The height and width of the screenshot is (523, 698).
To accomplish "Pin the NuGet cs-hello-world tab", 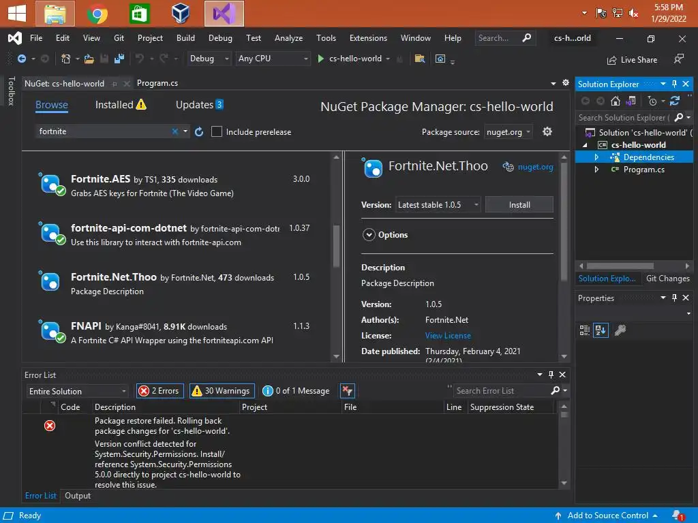I will 115,84.
